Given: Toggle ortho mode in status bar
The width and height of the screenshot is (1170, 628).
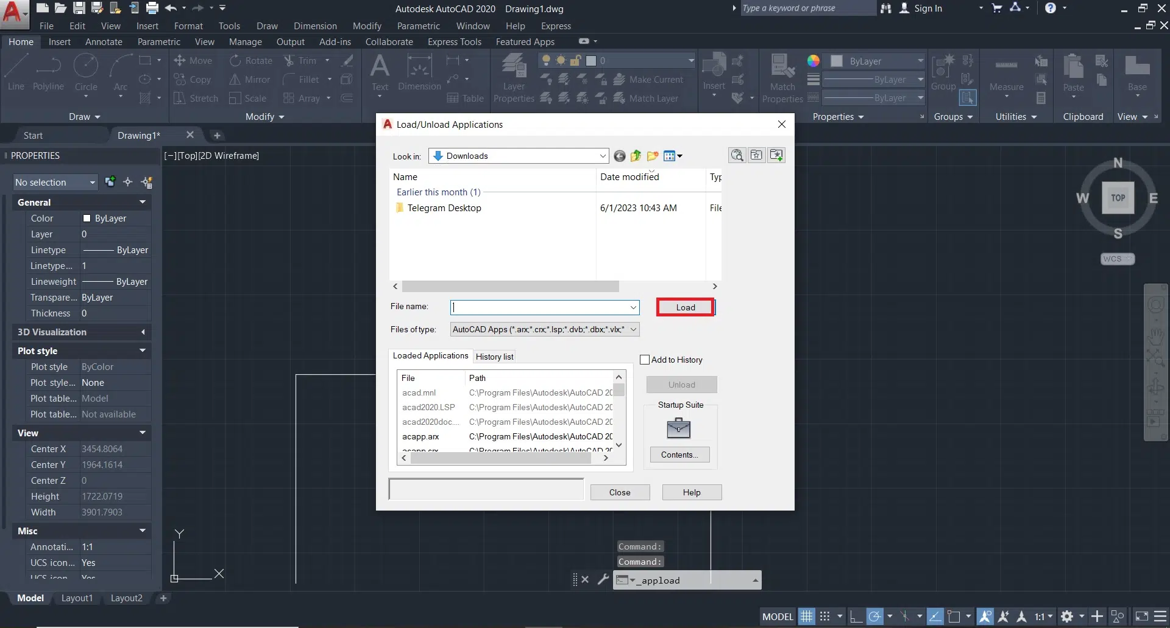Looking at the screenshot, I should click(856, 616).
